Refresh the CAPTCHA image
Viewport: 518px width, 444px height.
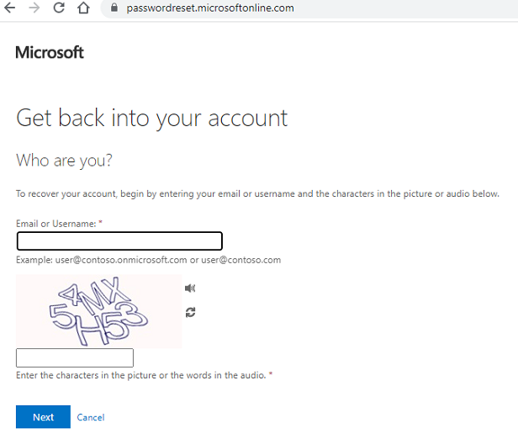(190, 312)
